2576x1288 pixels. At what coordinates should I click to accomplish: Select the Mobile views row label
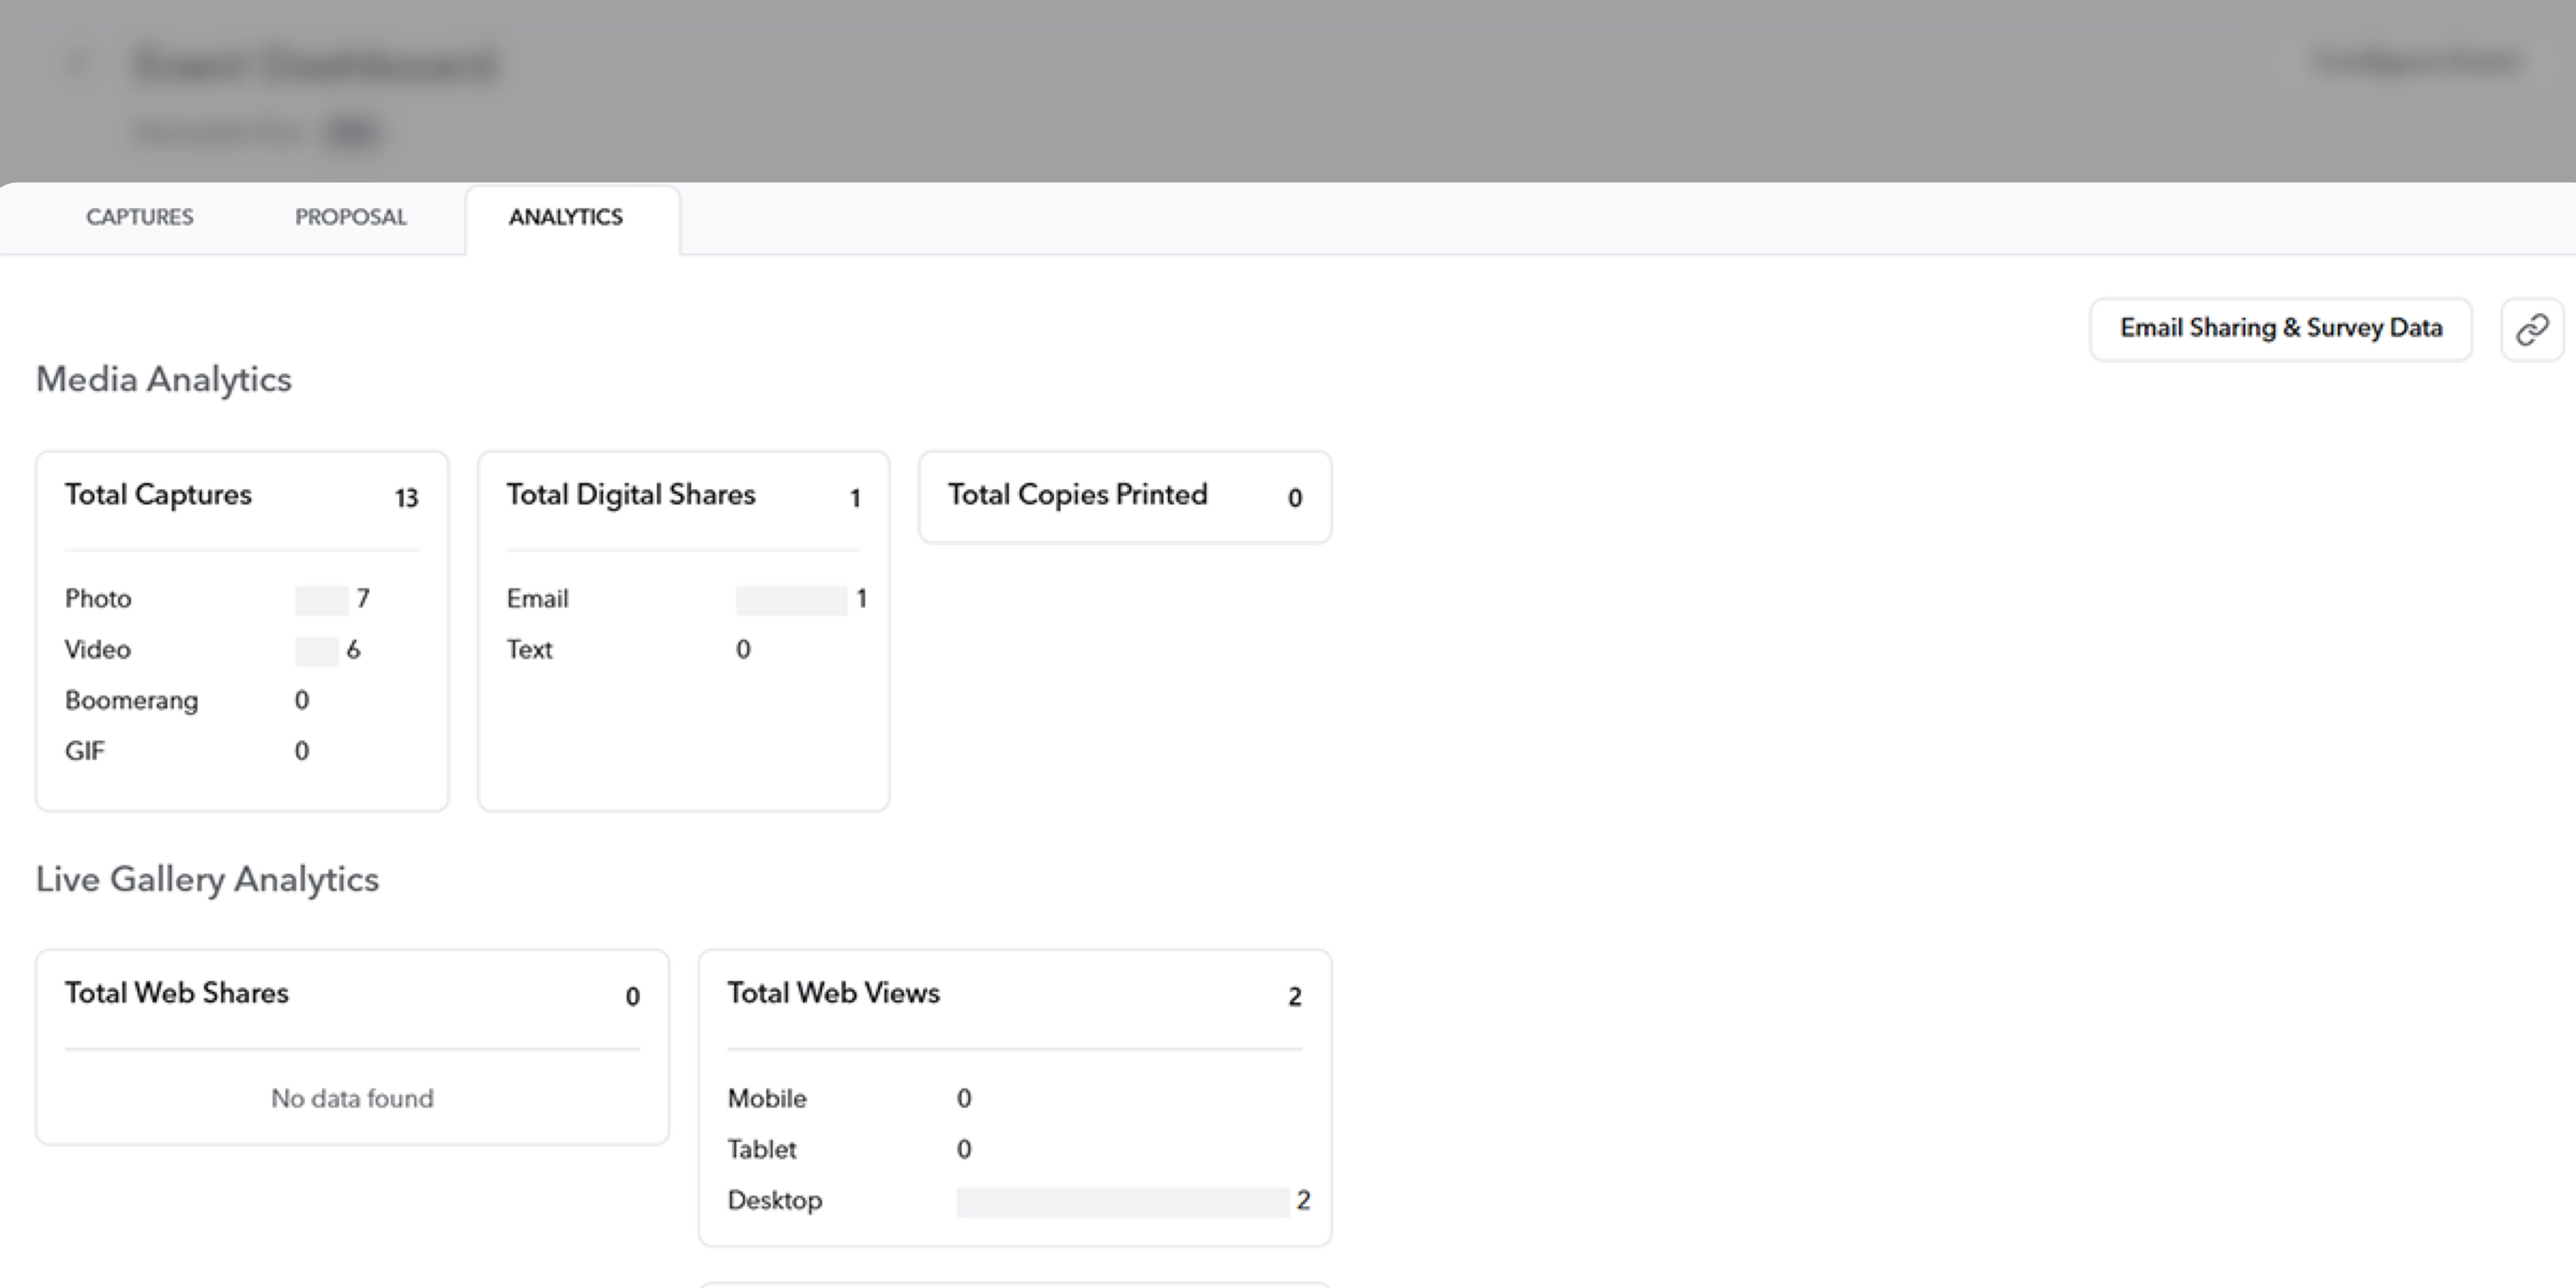[x=767, y=1098]
